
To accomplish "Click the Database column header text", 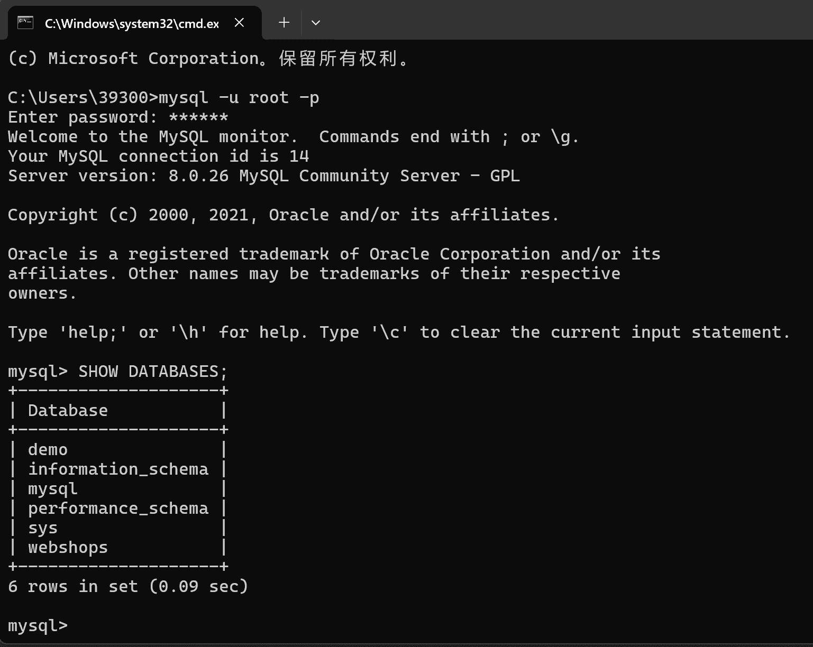I will (68, 411).
